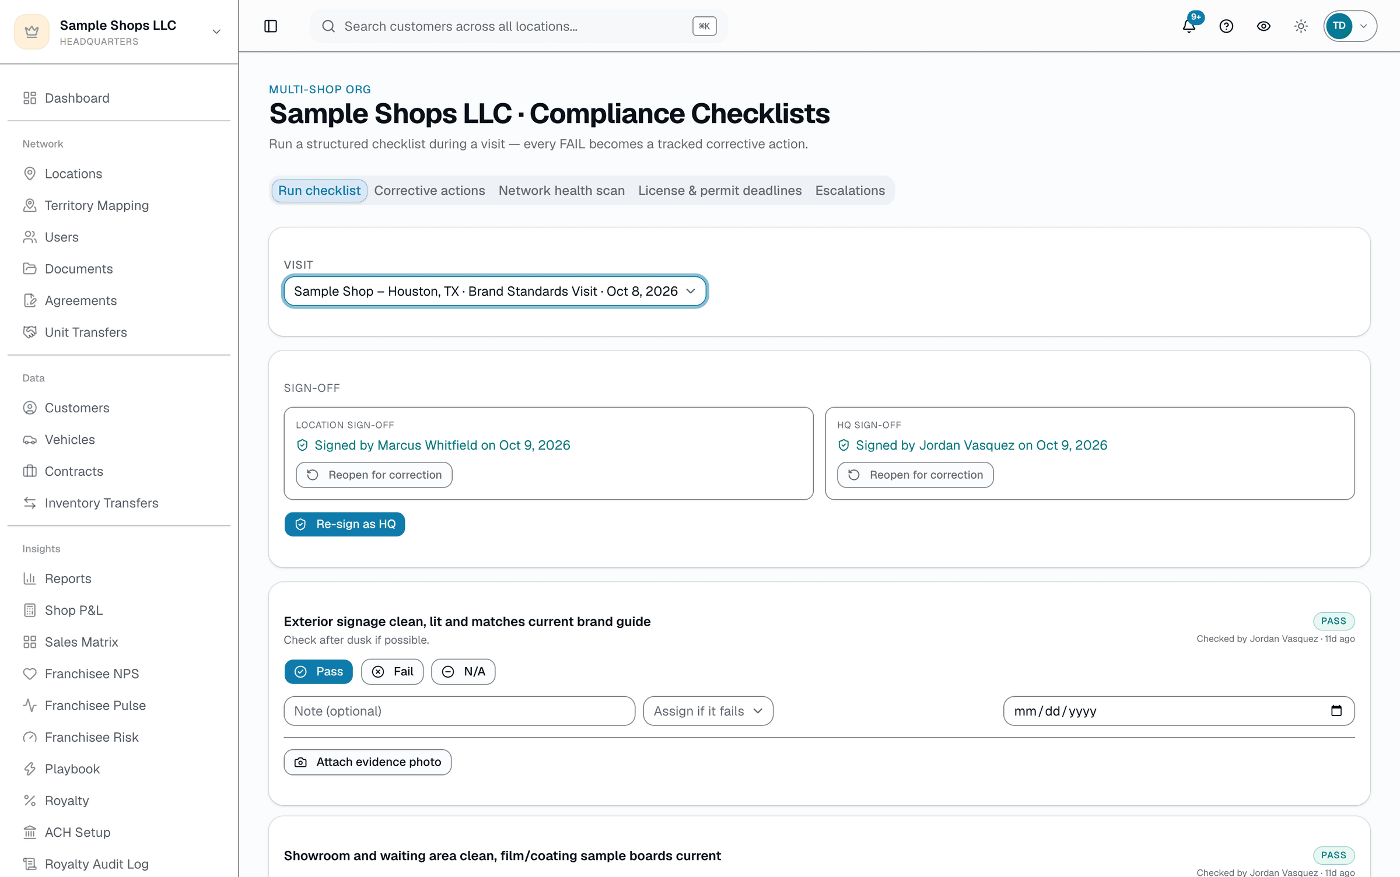
Task: Select the Territory Mapping sidebar icon
Action: (30, 205)
